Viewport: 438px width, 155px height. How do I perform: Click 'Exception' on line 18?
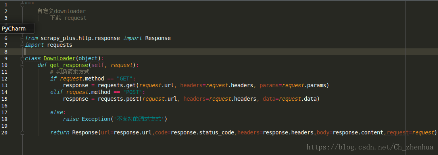[x=96, y=119]
